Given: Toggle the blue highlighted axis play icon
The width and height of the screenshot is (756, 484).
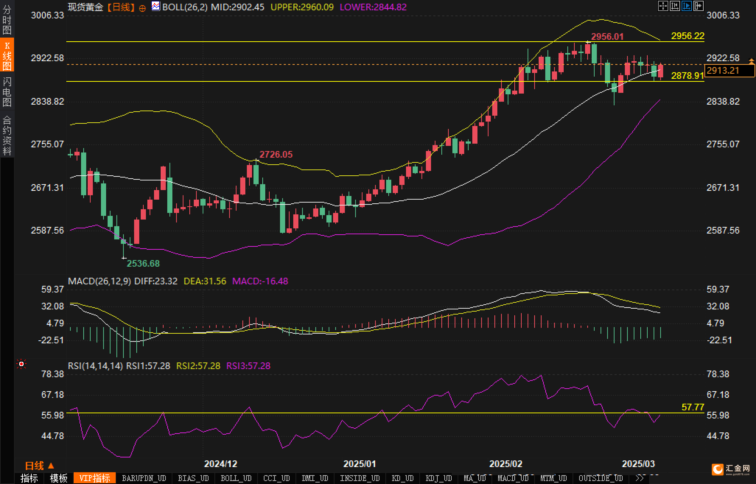Looking at the screenshot, I should coord(686,6).
